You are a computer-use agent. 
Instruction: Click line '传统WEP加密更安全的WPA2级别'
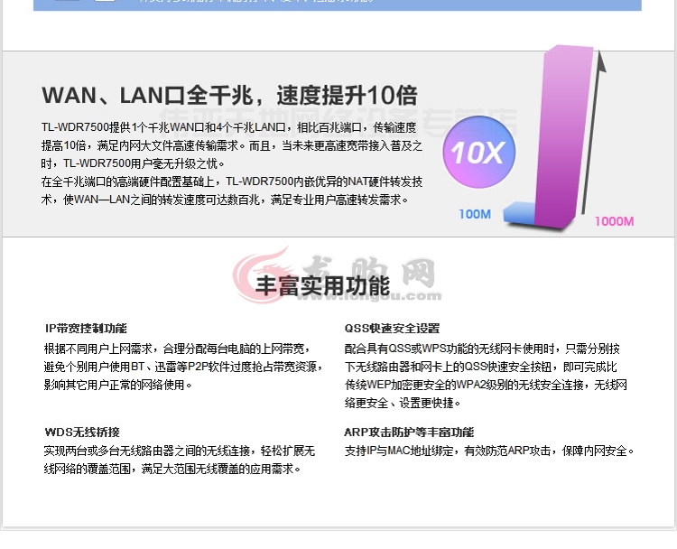(x=486, y=385)
